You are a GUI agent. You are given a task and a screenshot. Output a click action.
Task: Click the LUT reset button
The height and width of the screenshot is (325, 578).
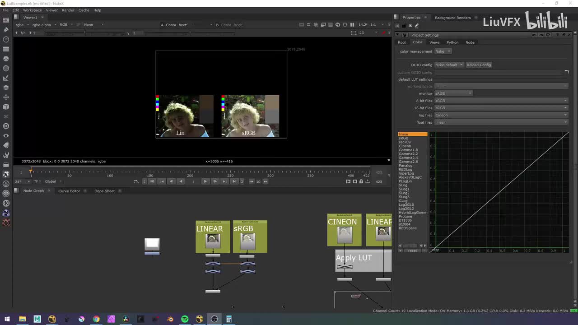(x=412, y=251)
